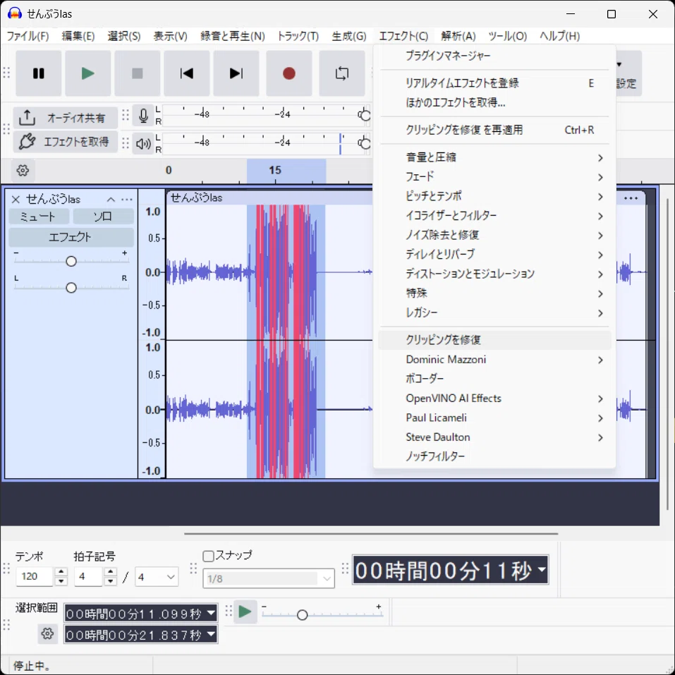Choose ほかのエフェクトを取得...
This screenshot has width=675, height=675.
click(494, 102)
